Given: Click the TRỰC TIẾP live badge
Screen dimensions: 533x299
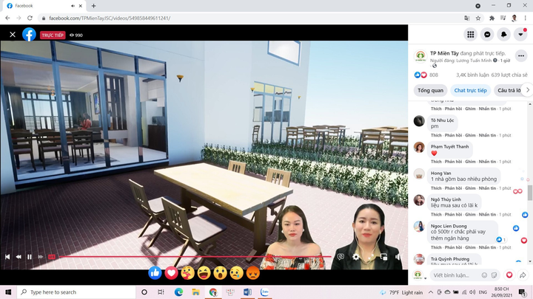Looking at the screenshot, I should [53, 35].
